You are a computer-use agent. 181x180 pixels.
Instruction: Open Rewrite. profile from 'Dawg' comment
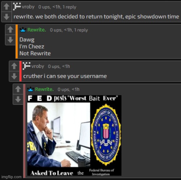point(37,30)
